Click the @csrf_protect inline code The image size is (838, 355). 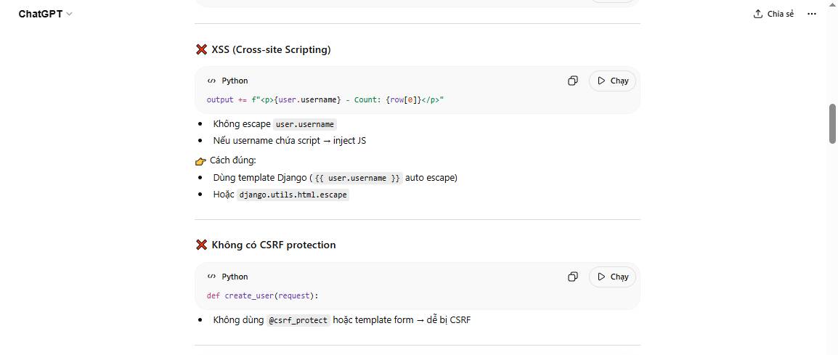coord(298,320)
